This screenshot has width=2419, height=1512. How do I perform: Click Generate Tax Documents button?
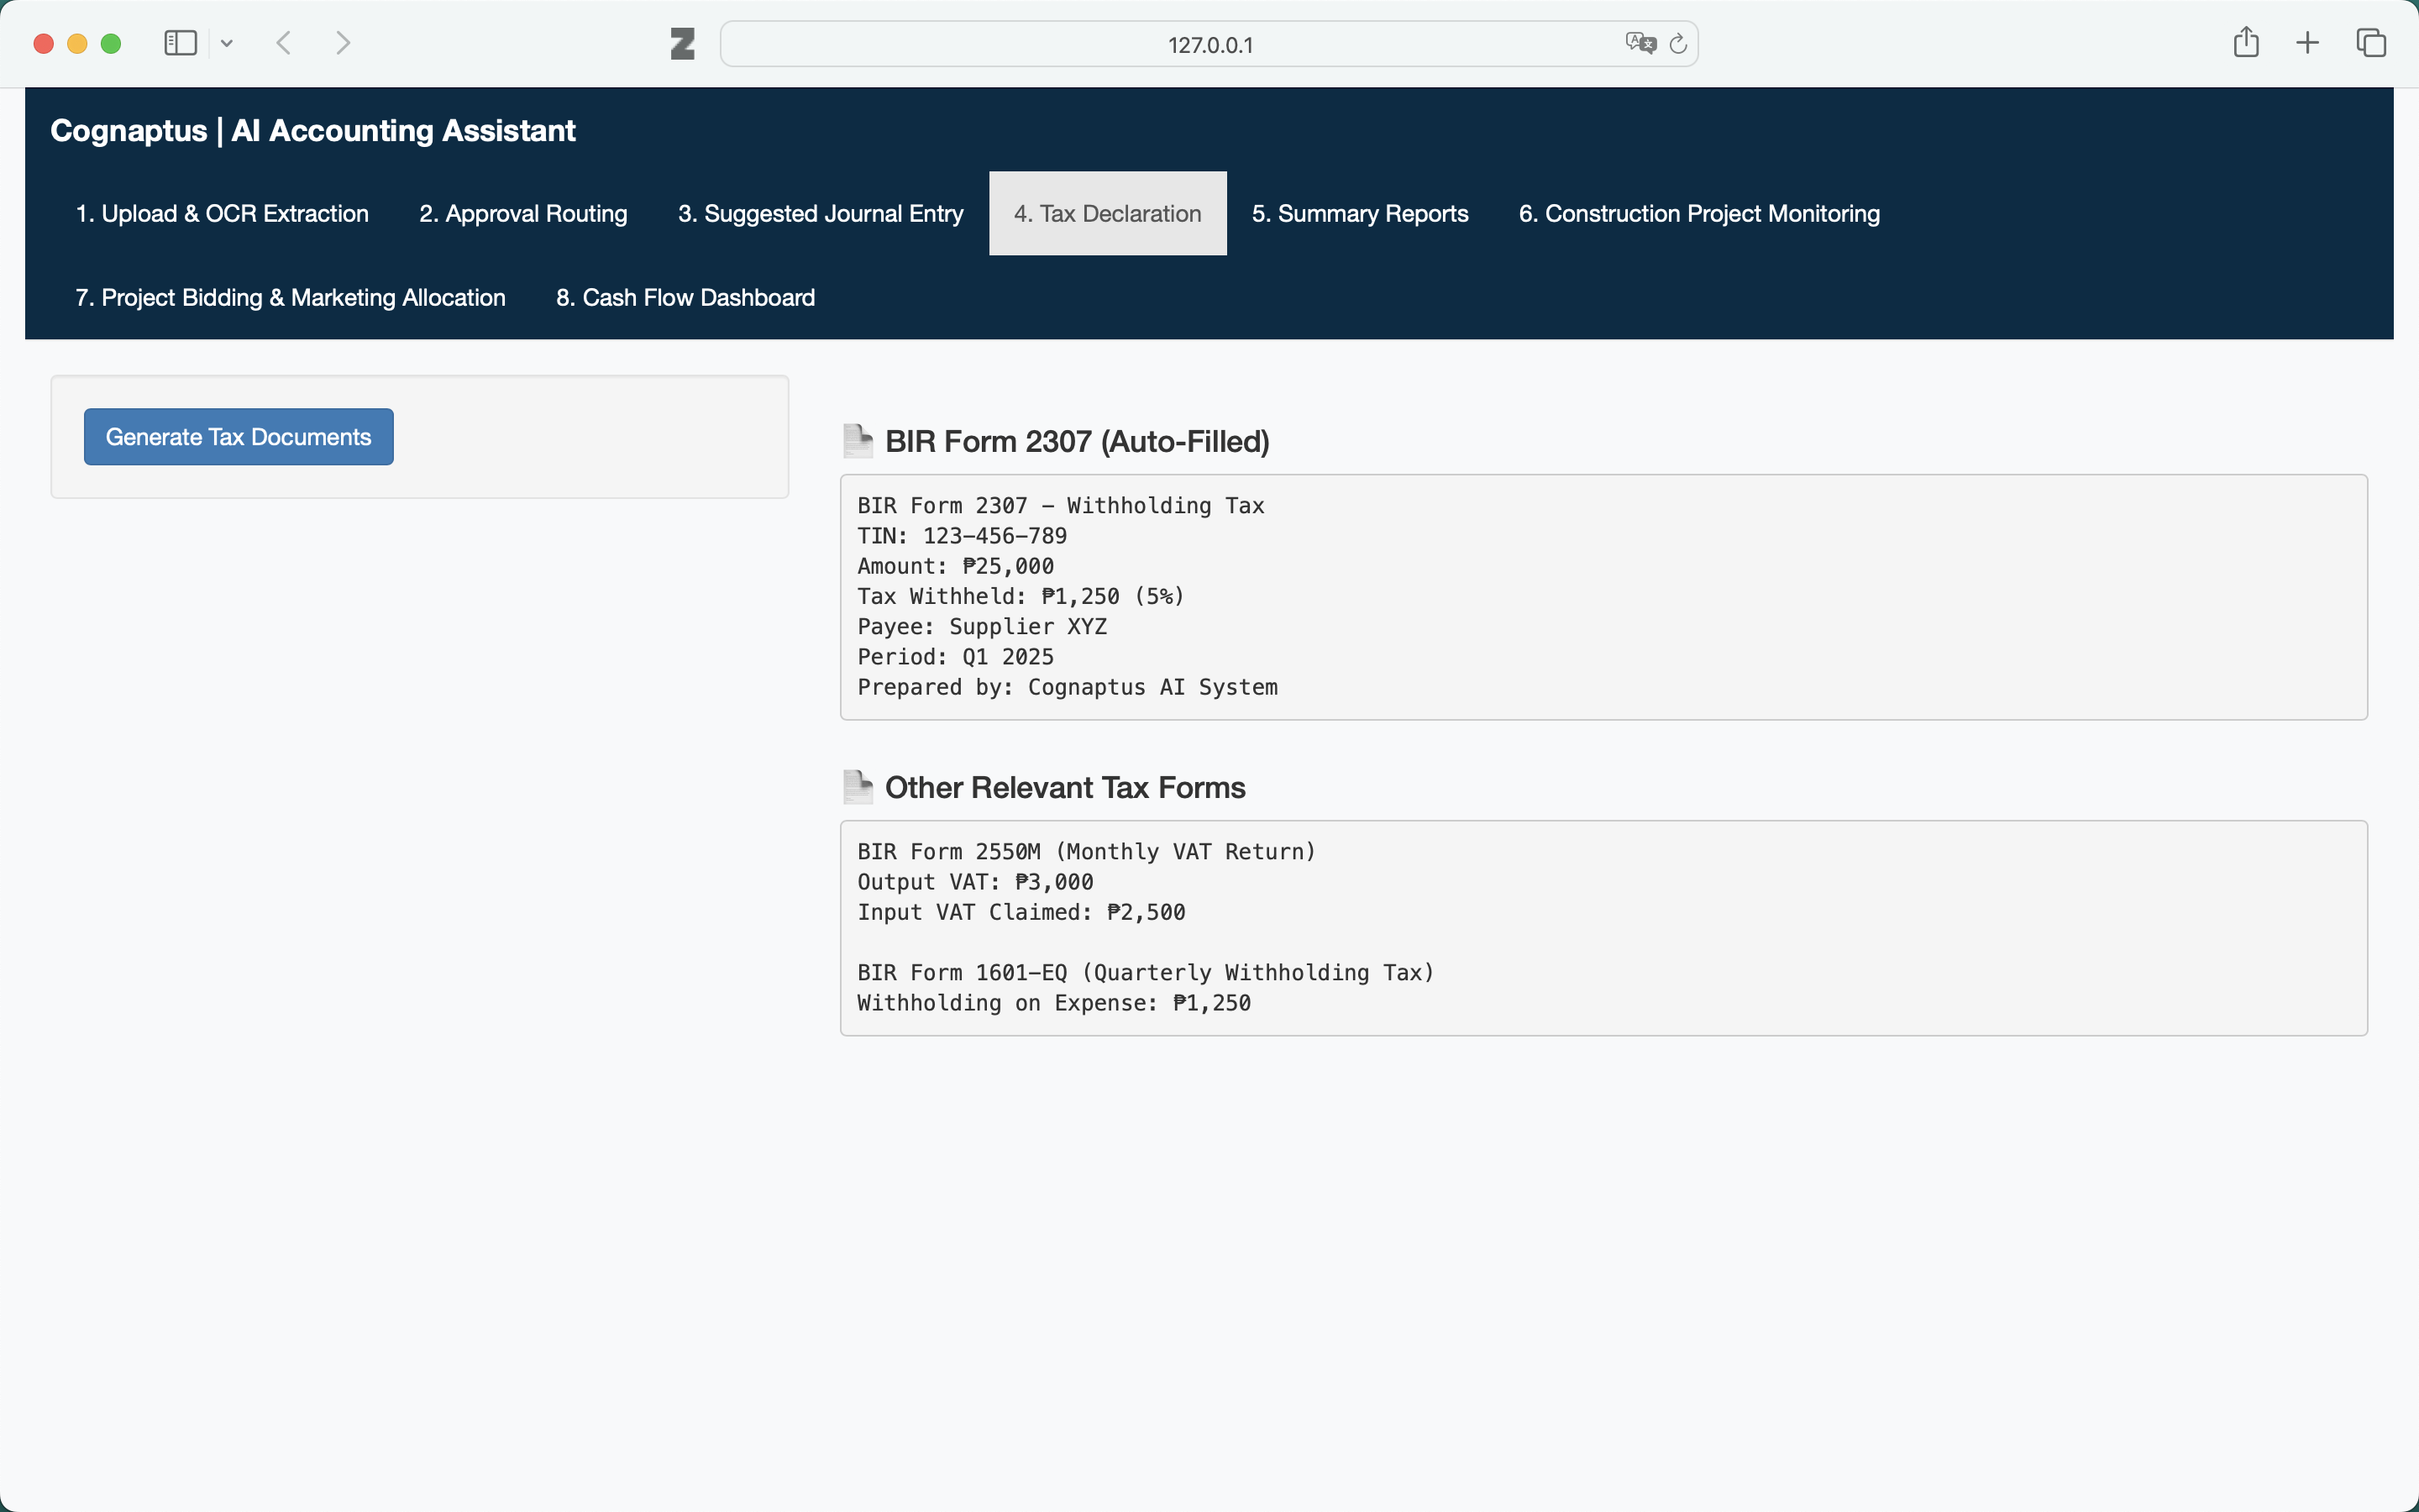click(238, 437)
